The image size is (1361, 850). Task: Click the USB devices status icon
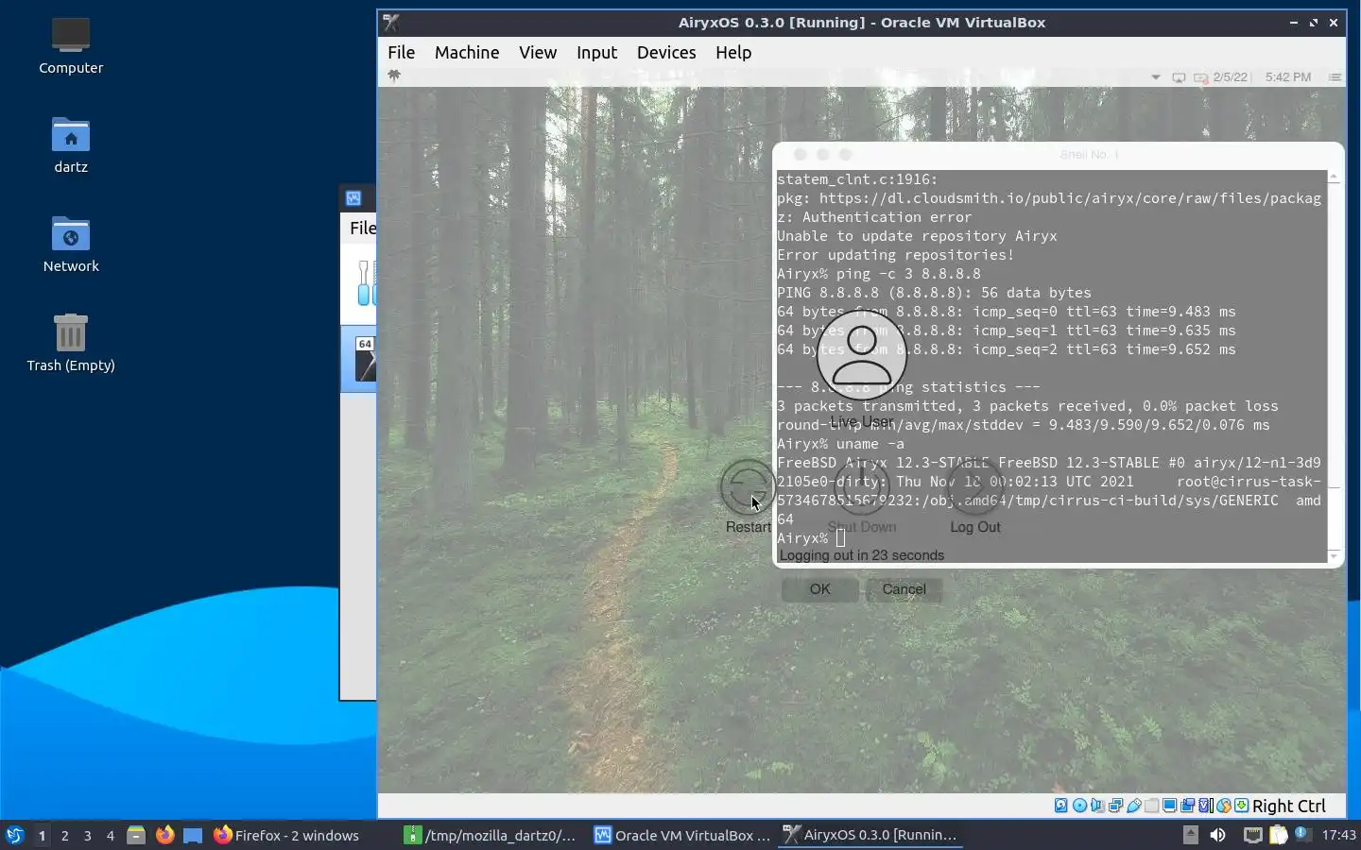click(x=1133, y=806)
